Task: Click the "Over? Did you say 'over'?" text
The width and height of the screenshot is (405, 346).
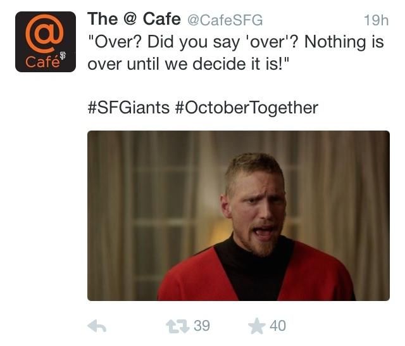Action: (x=192, y=42)
